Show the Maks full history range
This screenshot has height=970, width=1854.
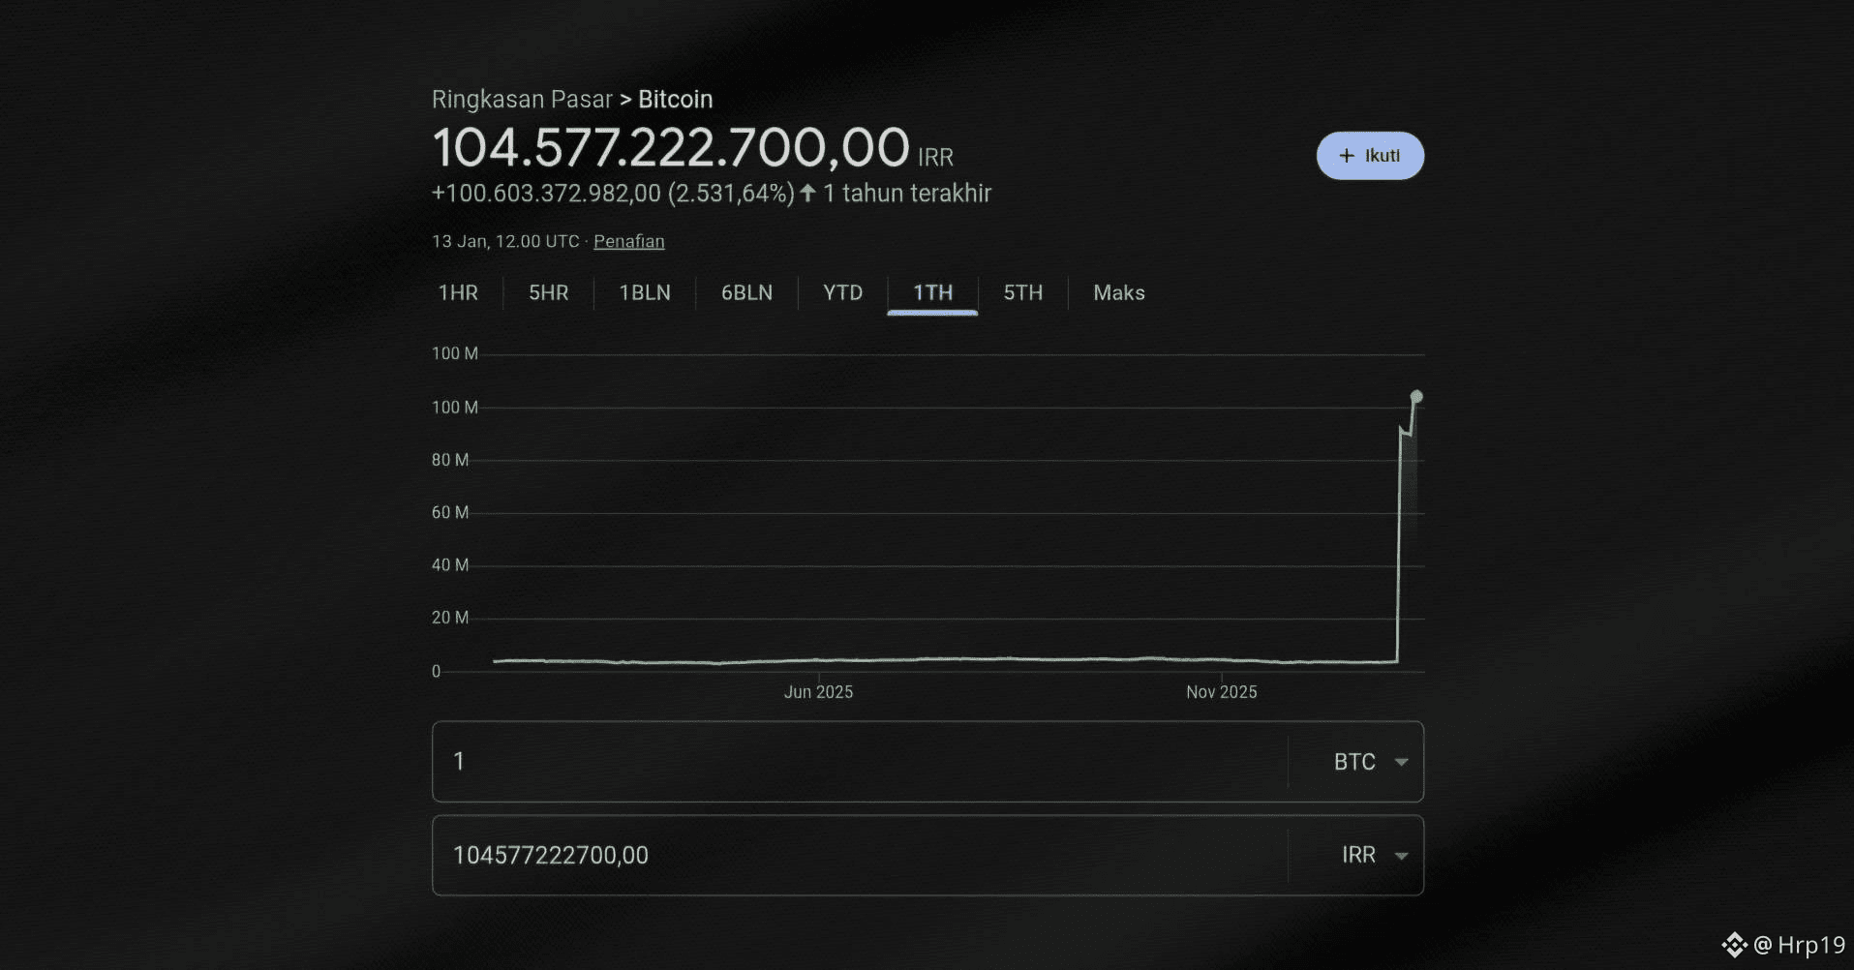click(1118, 292)
